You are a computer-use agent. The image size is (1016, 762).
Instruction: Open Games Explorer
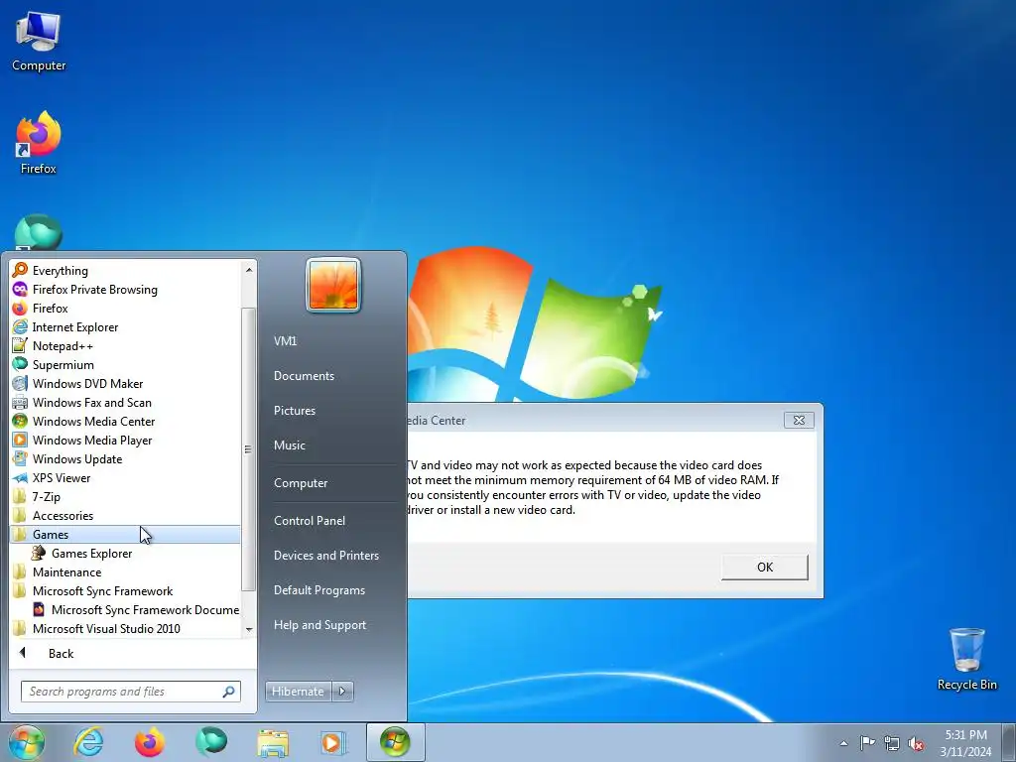[125, 554]
